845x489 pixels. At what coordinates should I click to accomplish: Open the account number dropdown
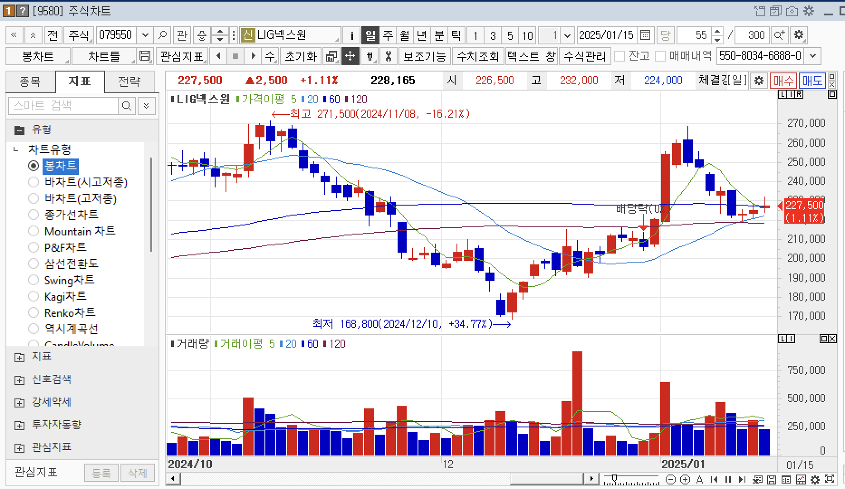(x=813, y=56)
